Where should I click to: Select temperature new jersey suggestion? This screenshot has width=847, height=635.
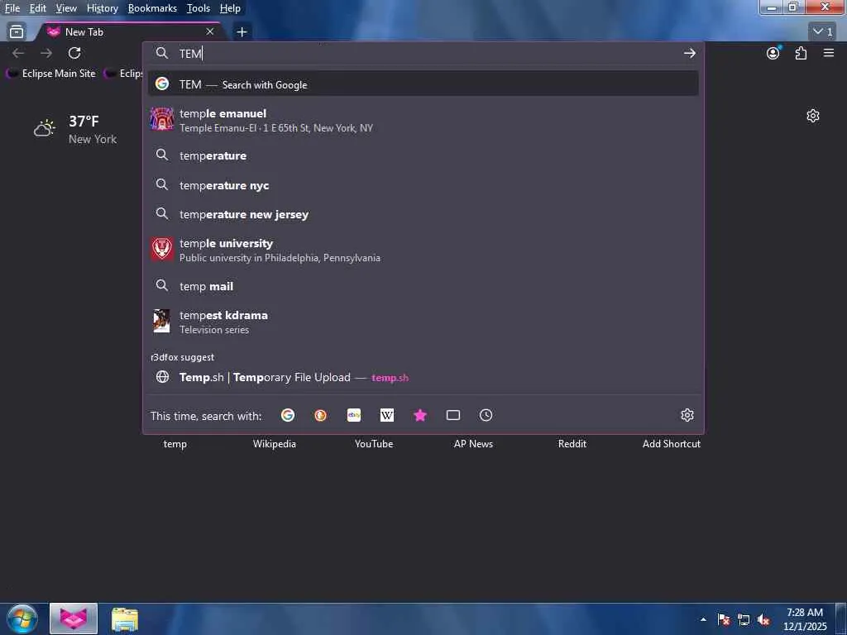point(423,214)
